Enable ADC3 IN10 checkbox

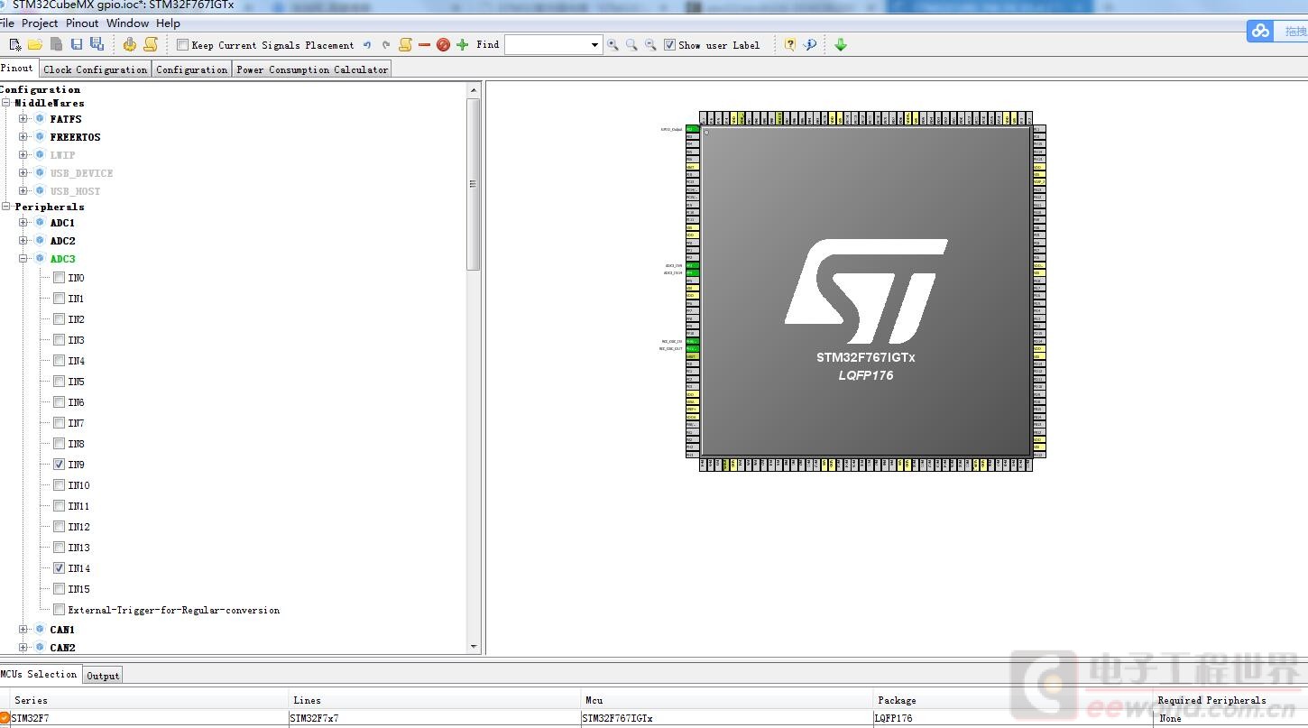point(59,484)
